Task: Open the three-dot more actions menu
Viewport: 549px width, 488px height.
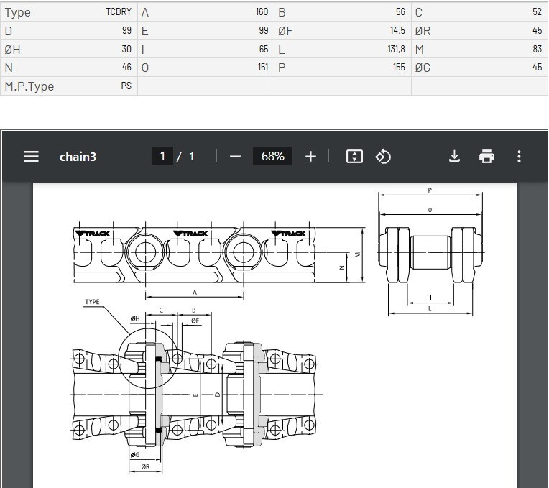Action: click(x=519, y=156)
